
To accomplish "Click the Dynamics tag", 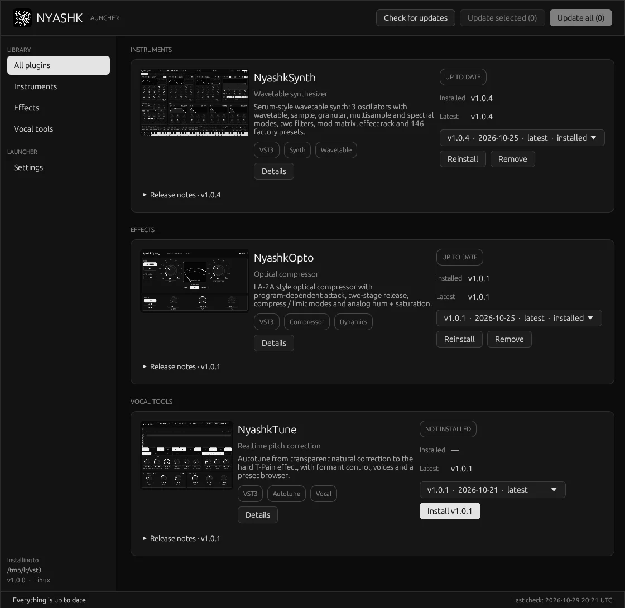I will point(353,322).
